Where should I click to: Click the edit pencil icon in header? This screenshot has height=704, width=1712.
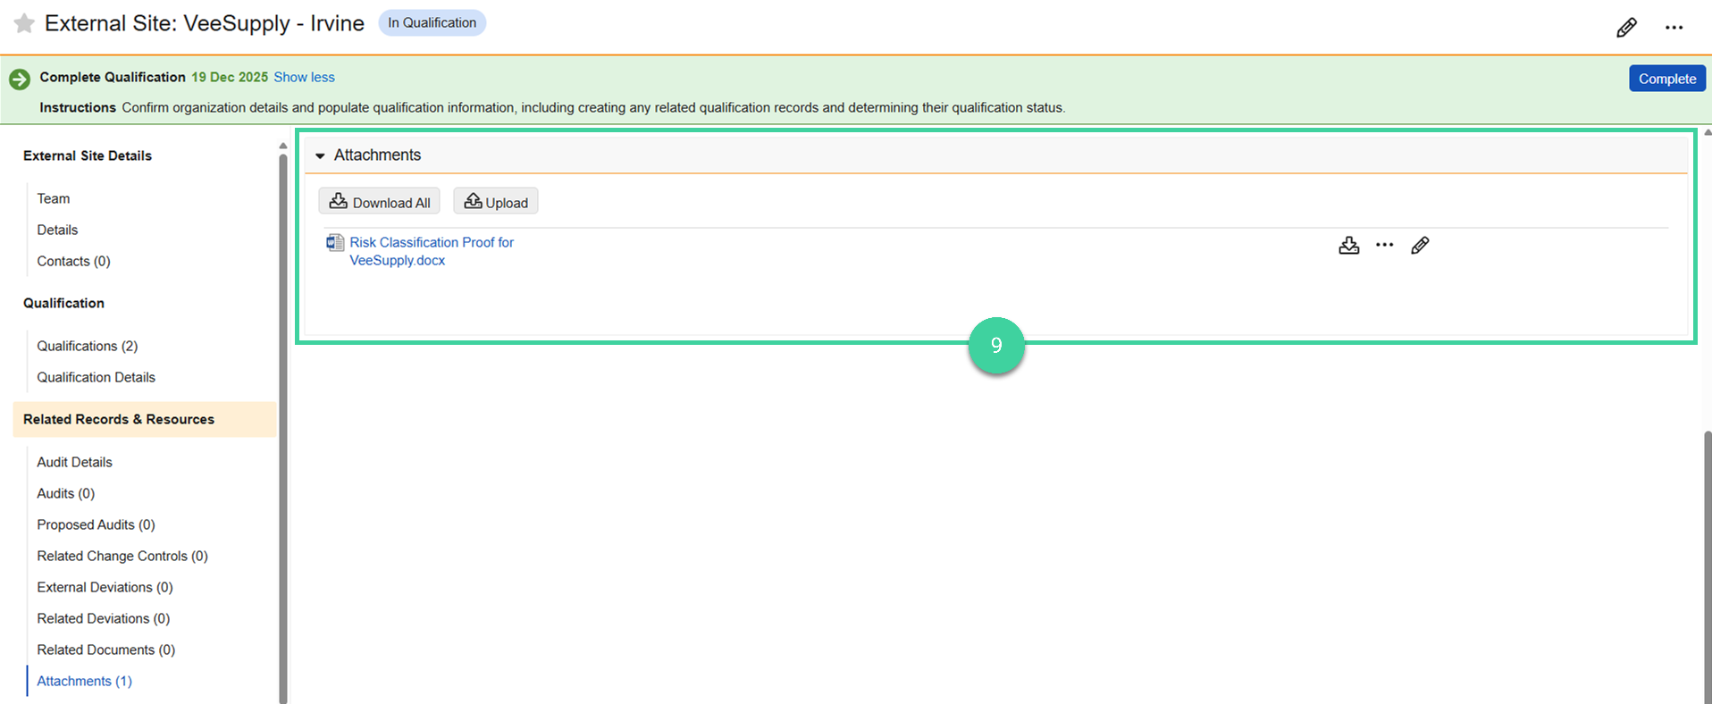1626,28
